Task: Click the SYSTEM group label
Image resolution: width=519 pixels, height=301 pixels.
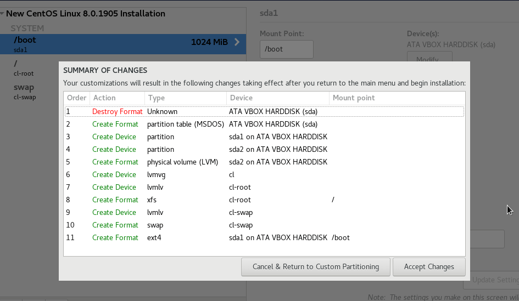Action: [27, 29]
